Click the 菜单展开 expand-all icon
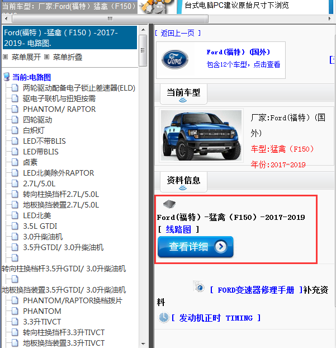 (x=6, y=57)
